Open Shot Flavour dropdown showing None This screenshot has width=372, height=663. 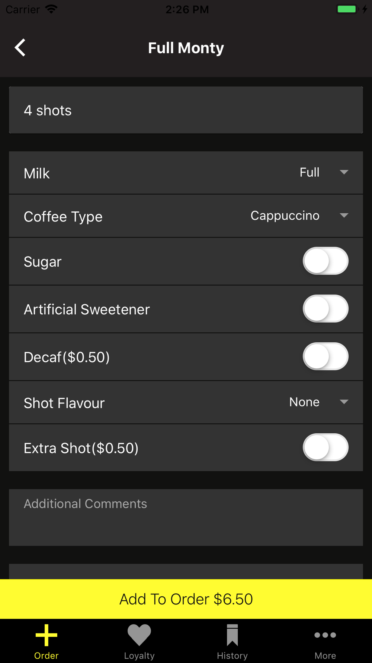point(319,402)
